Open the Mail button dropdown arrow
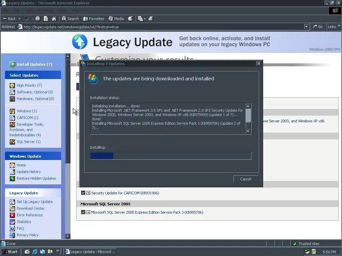342x256 pixels. pyautogui.click(x=145, y=19)
